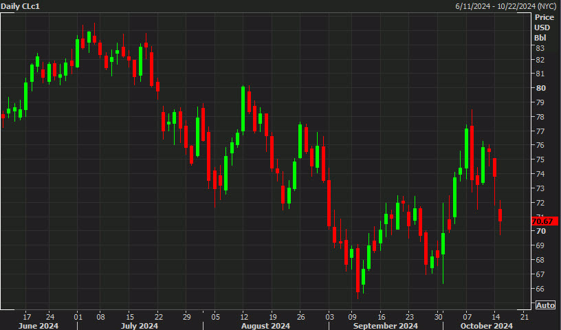Click the 73 price axis value

[x=540, y=188]
